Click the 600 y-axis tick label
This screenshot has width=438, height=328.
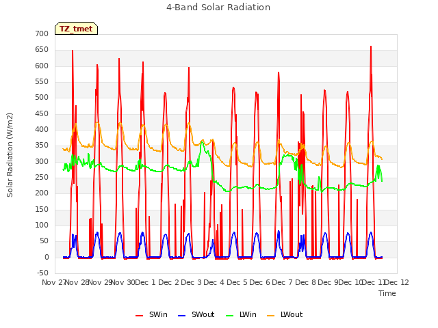click(x=42, y=66)
